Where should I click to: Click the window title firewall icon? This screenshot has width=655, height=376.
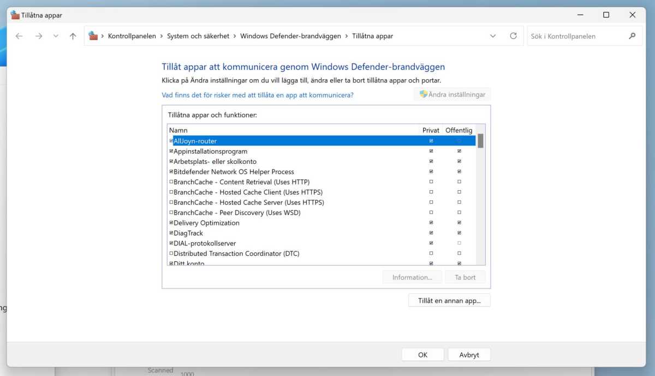point(15,15)
